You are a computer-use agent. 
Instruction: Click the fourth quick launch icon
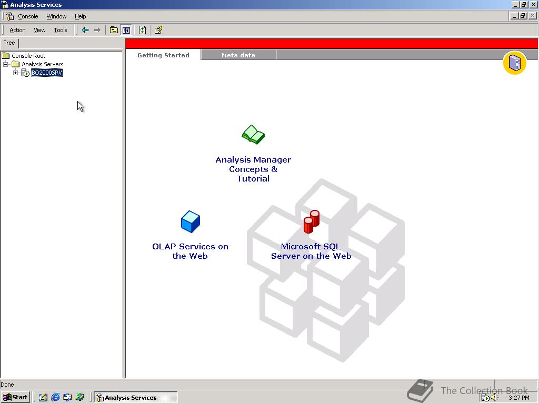pyautogui.click(x=80, y=398)
